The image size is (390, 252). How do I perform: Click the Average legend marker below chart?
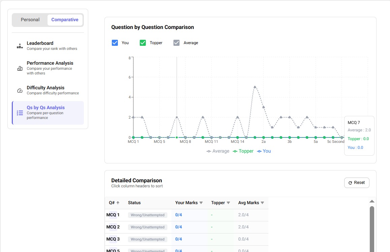click(x=209, y=151)
